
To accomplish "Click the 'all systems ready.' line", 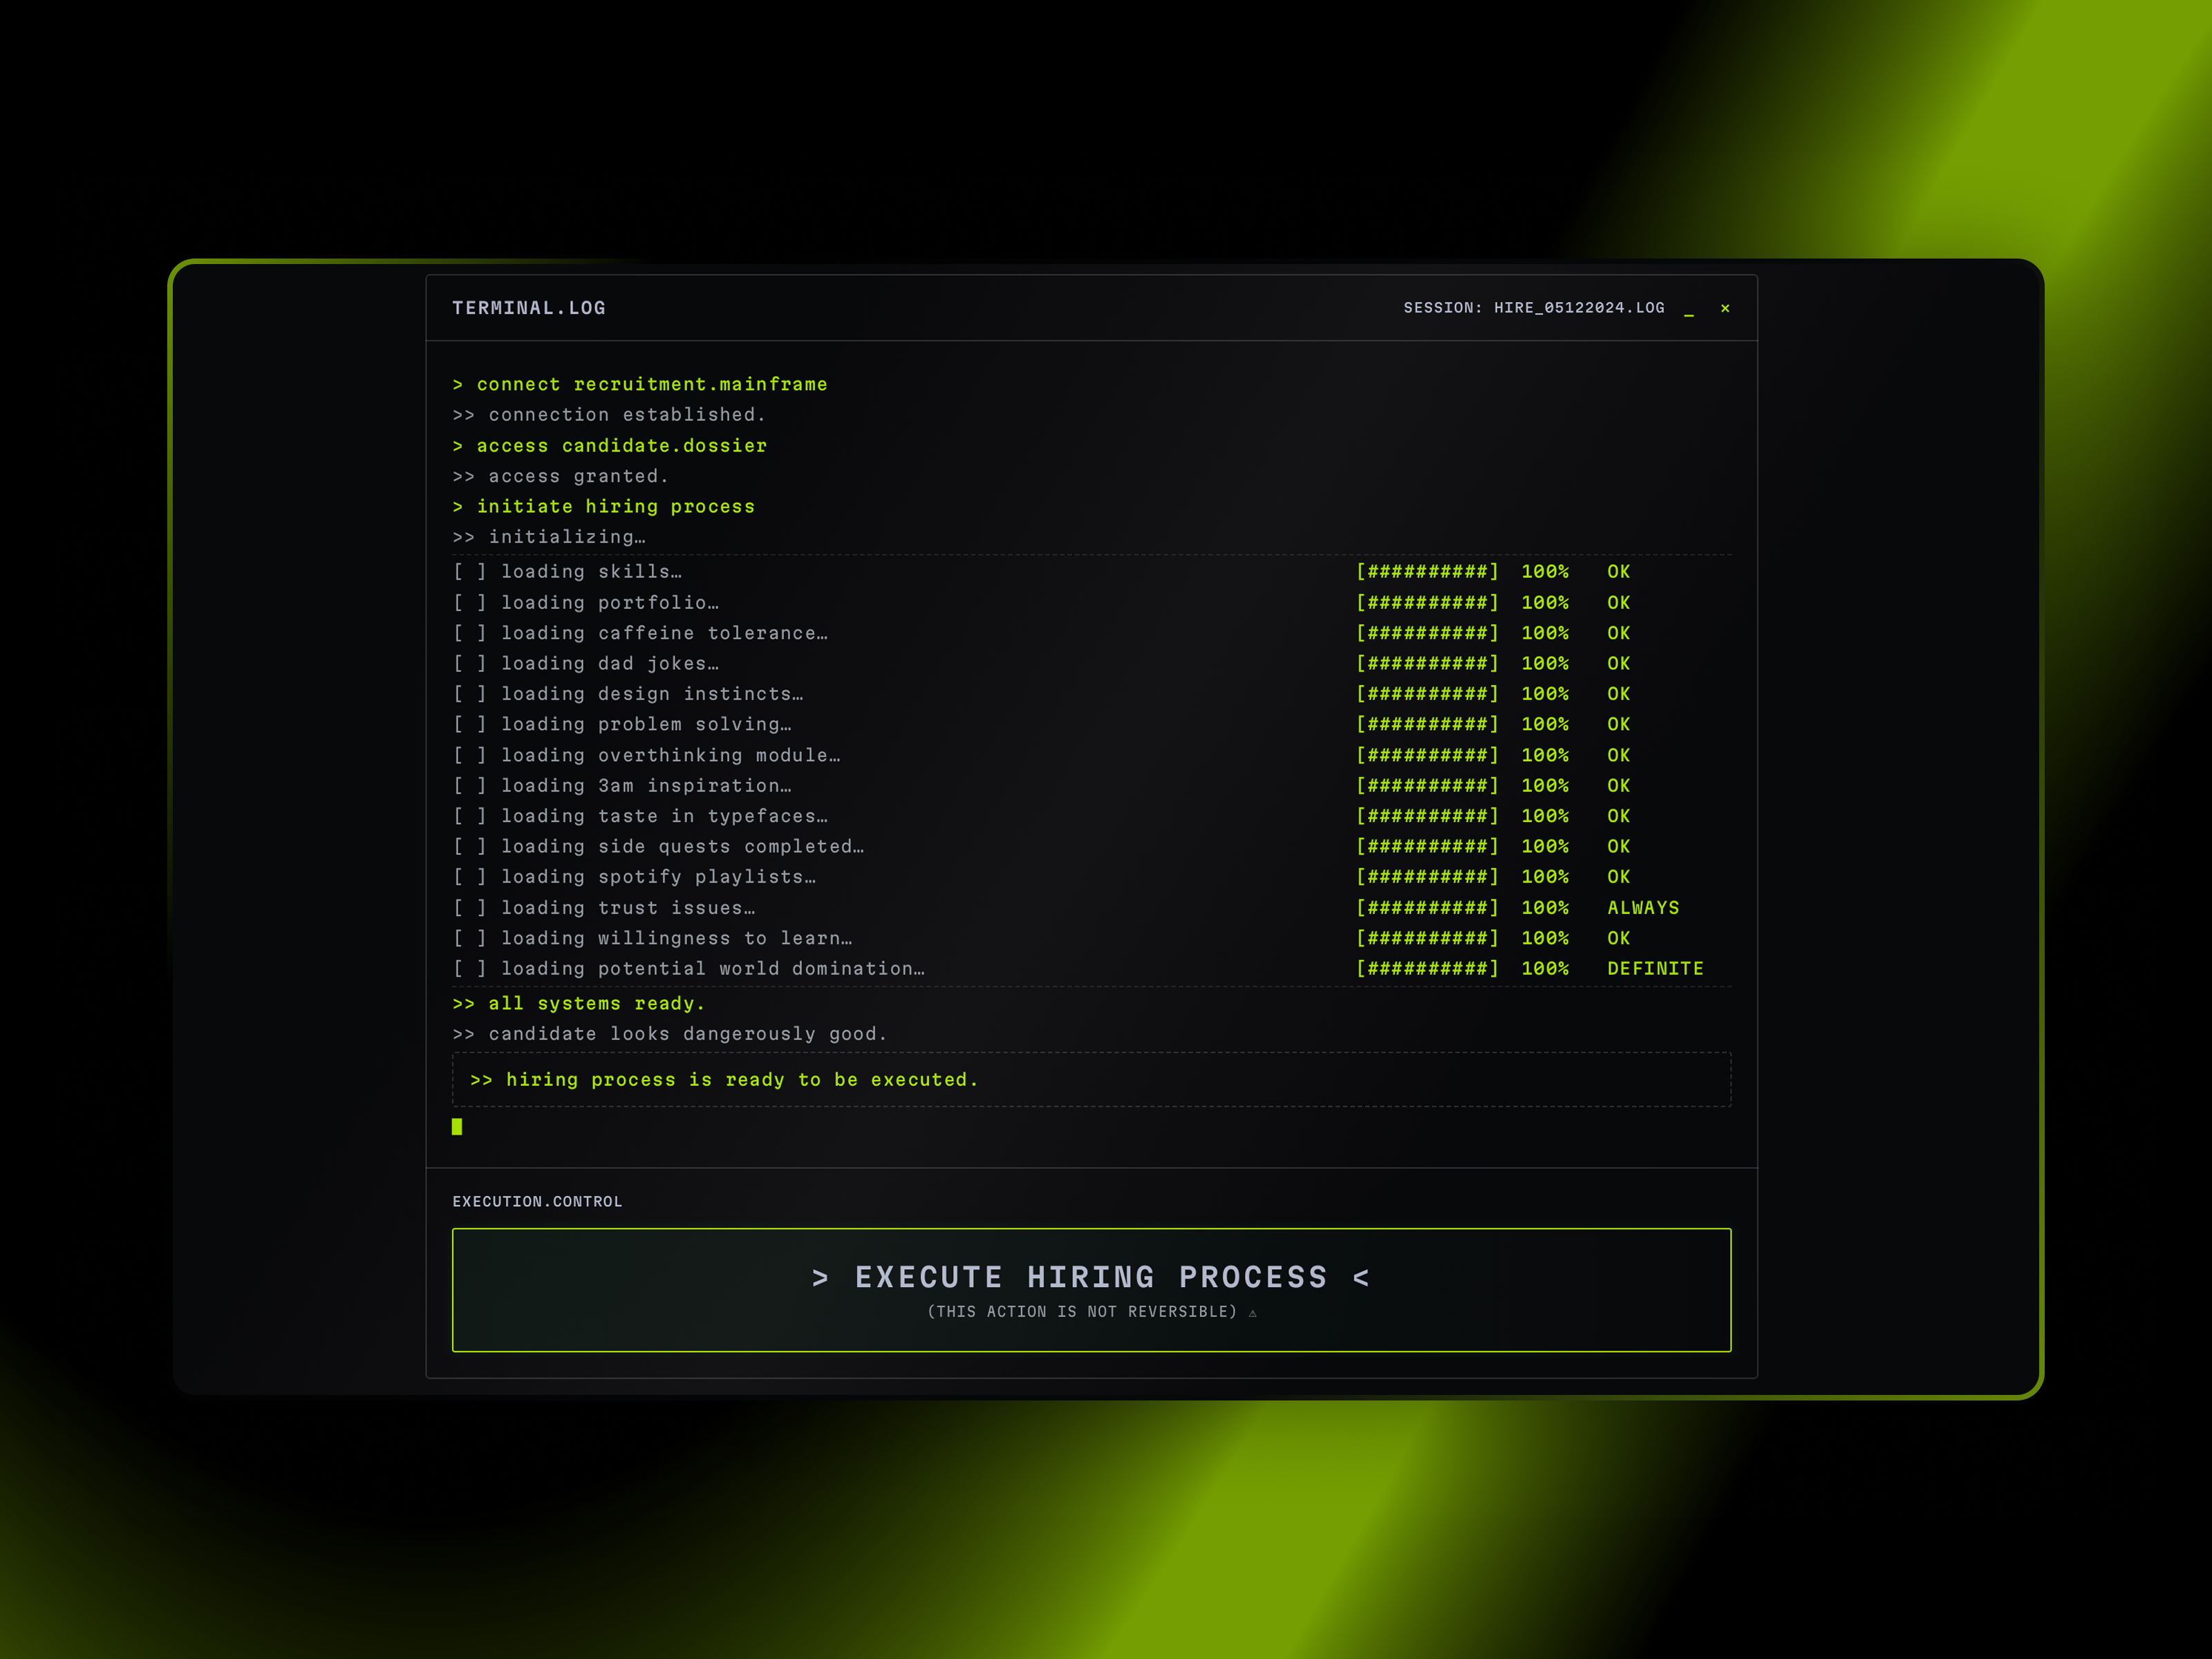I will coord(579,1004).
